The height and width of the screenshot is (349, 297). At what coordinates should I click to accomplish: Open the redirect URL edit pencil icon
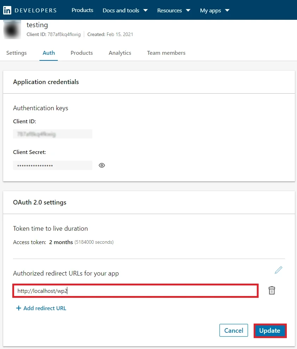(x=278, y=270)
